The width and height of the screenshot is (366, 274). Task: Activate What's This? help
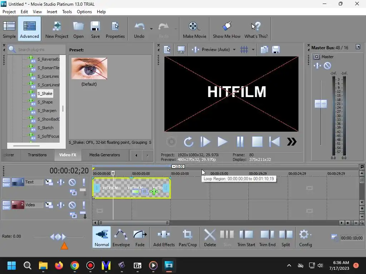click(256, 30)
